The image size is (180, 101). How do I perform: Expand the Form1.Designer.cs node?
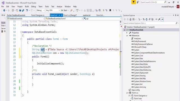129,96
